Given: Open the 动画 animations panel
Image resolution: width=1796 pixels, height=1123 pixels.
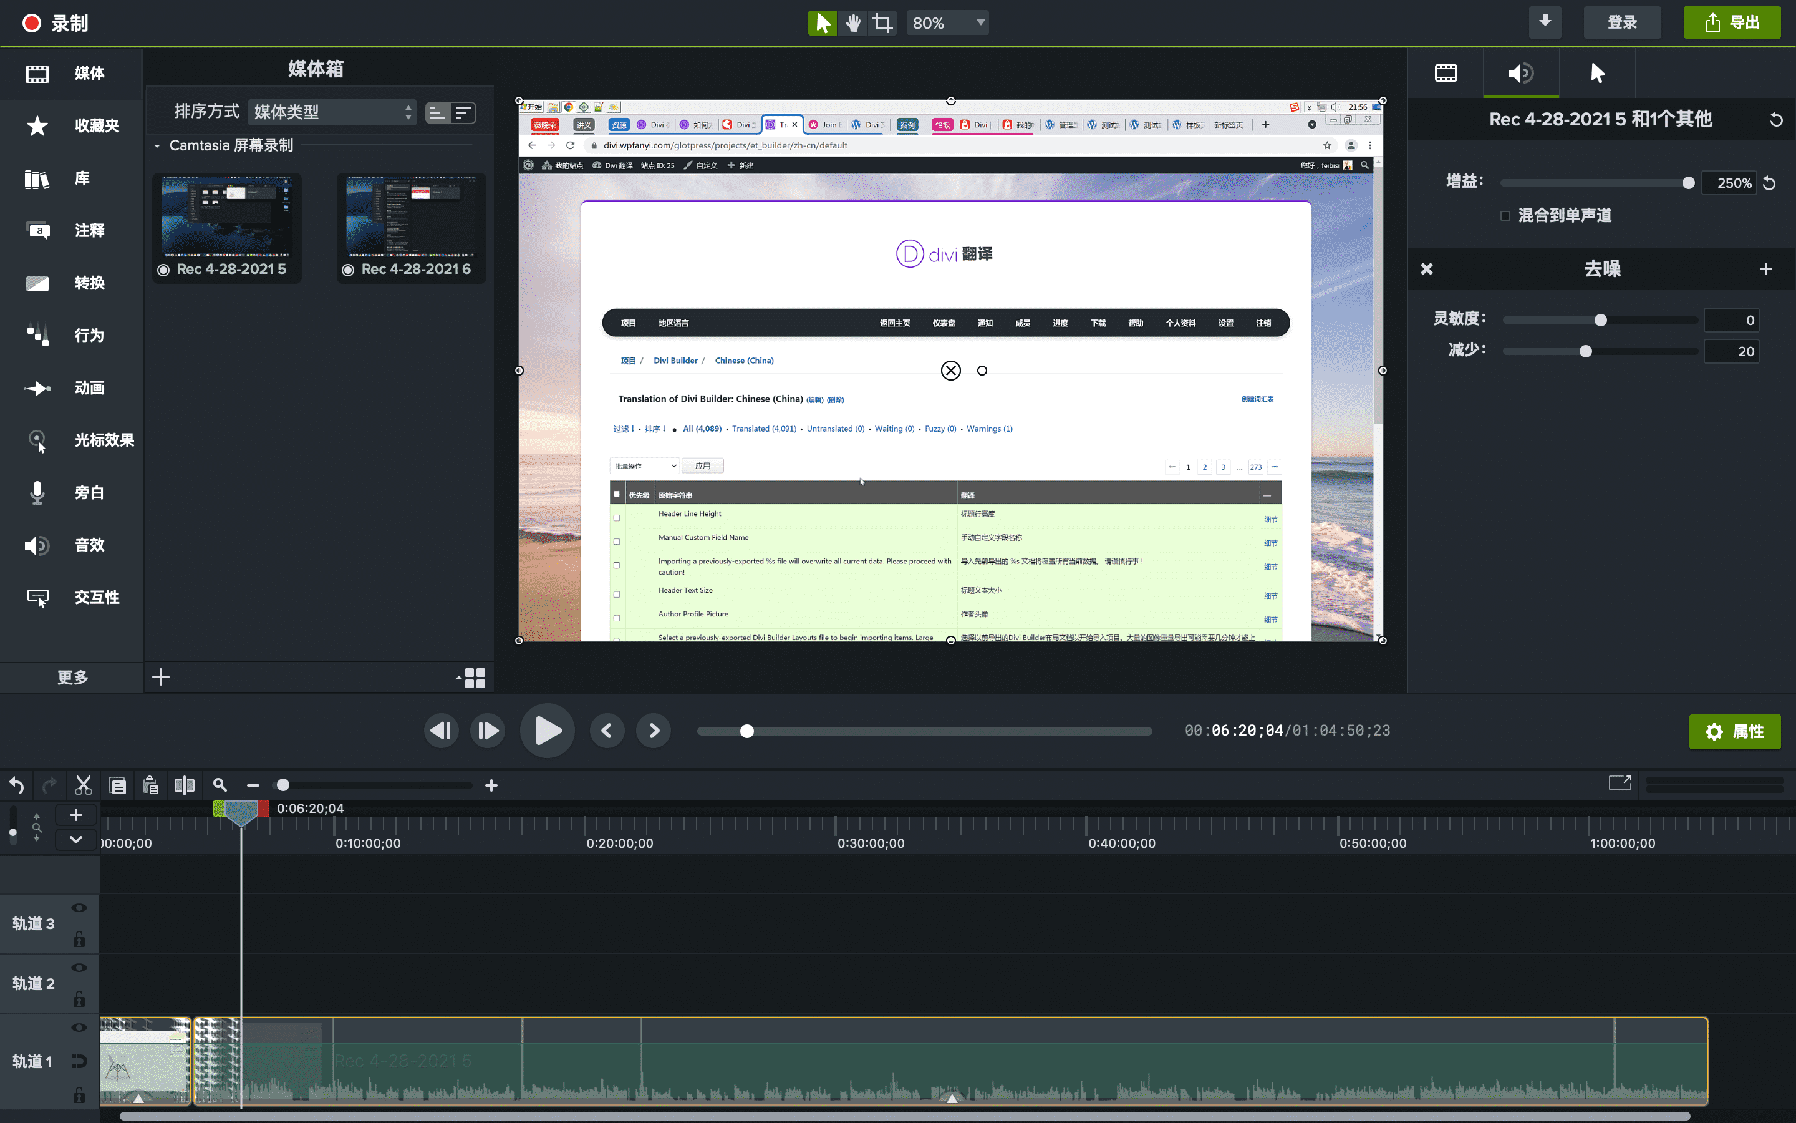Looking at the screenshot, I should [x=71, y=387].
